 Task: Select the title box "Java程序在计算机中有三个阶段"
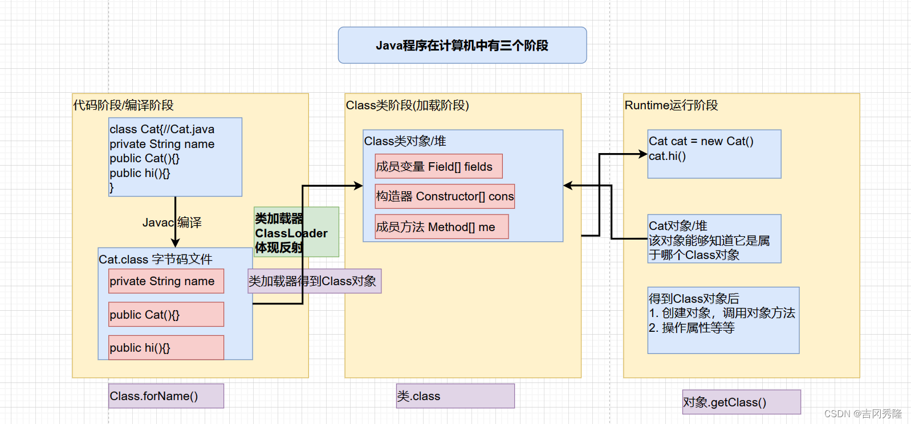(462, 45)
